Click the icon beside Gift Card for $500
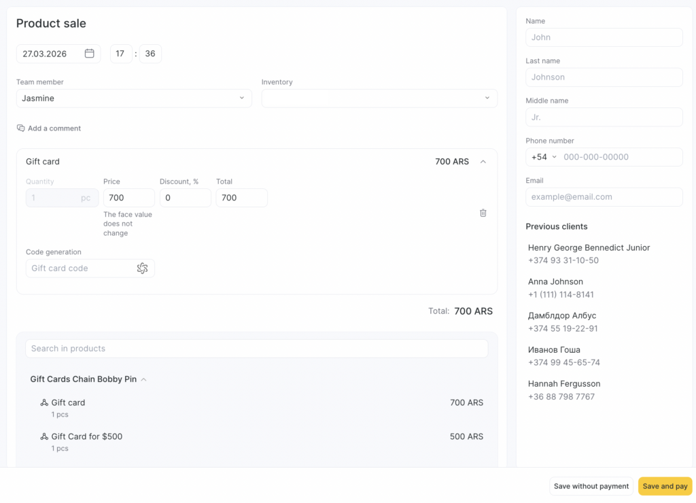This screenshot has width=696, height=503. tap(44, 437)
